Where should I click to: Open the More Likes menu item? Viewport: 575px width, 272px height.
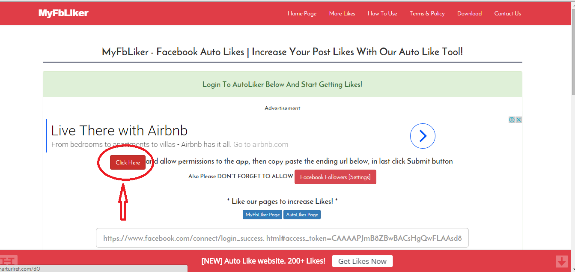(342, 13)
